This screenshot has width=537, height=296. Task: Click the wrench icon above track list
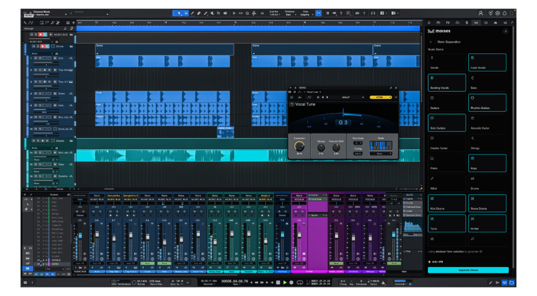25,23
